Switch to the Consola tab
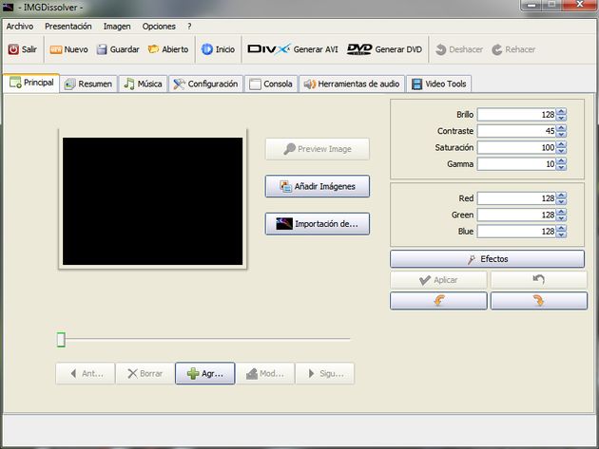599x449 pixels. pos(271,84)
